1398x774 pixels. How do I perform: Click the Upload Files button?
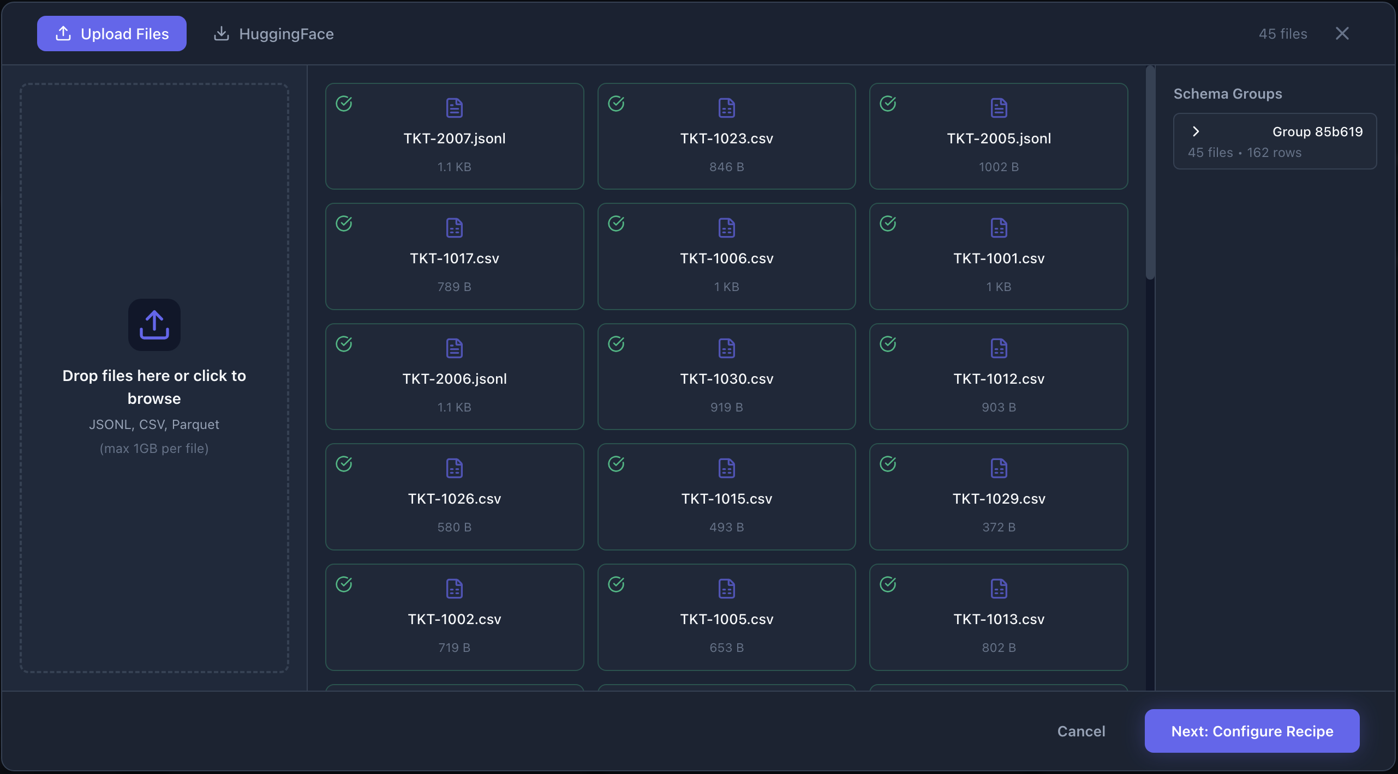(111, 33)
